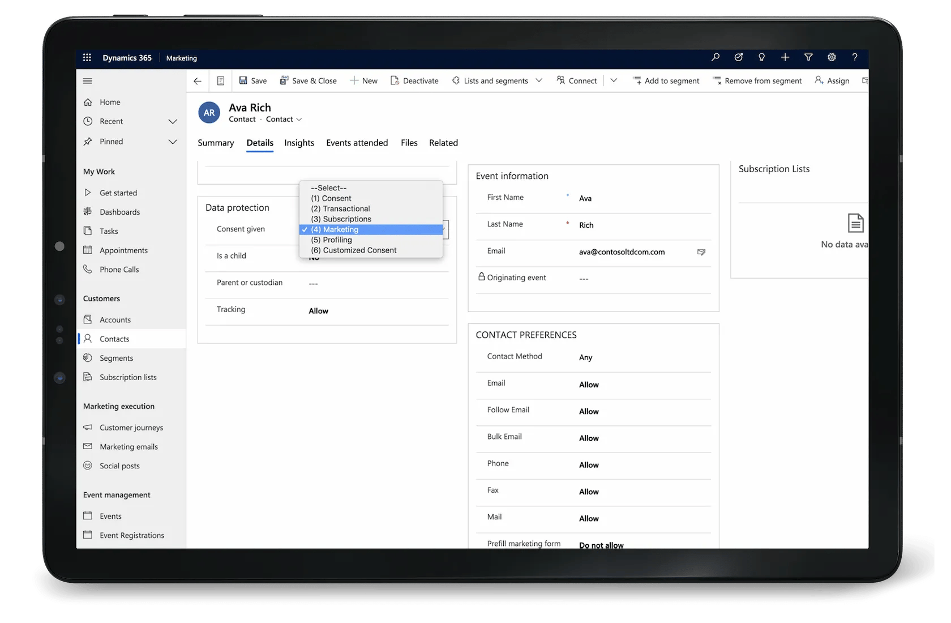This screenshot has height=623, width=951.
Task: Choose (2) Transactional option
Action: (x=371, y=208)
